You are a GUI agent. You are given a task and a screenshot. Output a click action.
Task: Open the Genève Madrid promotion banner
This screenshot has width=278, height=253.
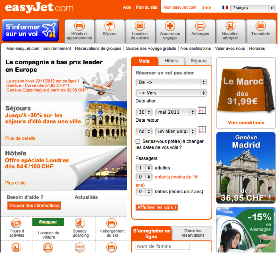coord(246,168)
